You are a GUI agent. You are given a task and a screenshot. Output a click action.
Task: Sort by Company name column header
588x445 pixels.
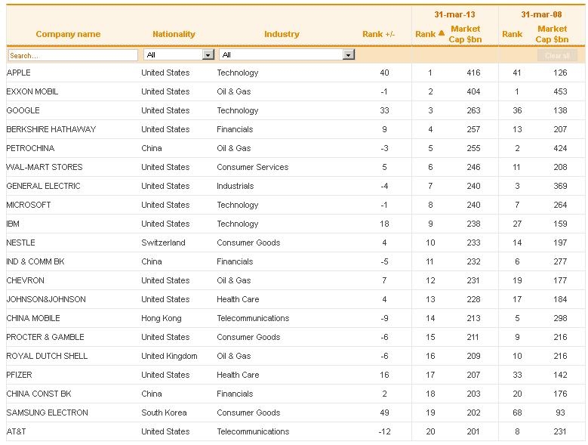pyautogui.click(x=68, y=34)
